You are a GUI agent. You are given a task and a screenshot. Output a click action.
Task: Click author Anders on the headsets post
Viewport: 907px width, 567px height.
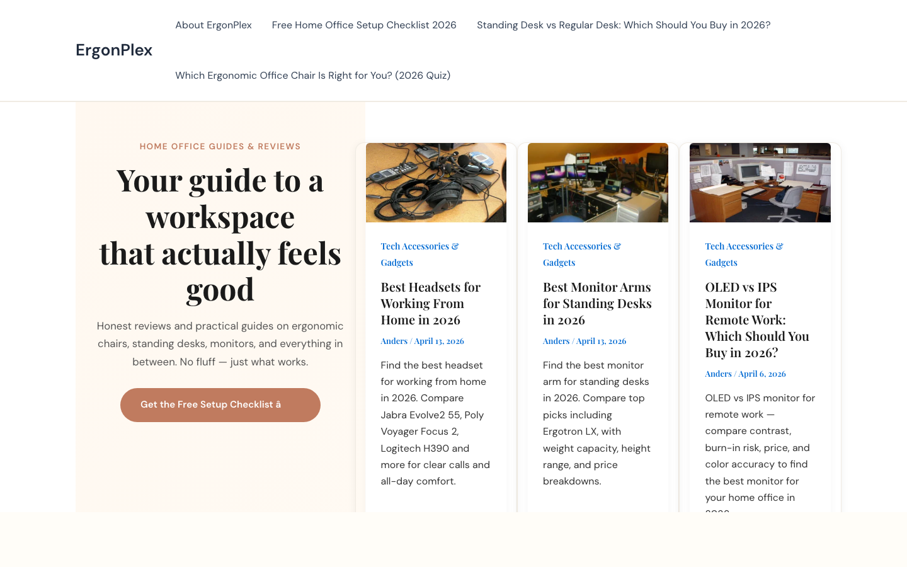[x=394, y=341]
